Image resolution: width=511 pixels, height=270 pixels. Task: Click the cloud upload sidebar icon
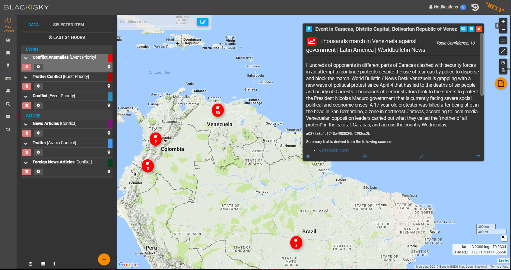8,116
